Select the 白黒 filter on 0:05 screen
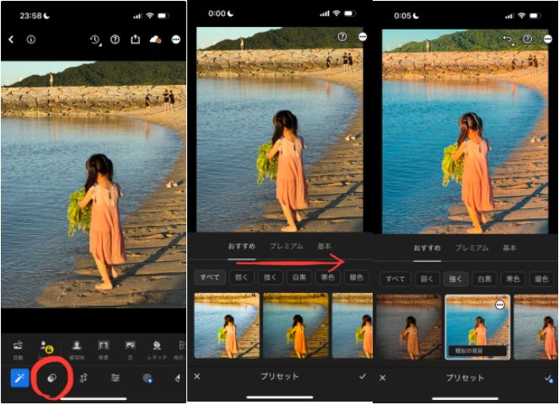559x405 pixels. click(x=484, y=279)
